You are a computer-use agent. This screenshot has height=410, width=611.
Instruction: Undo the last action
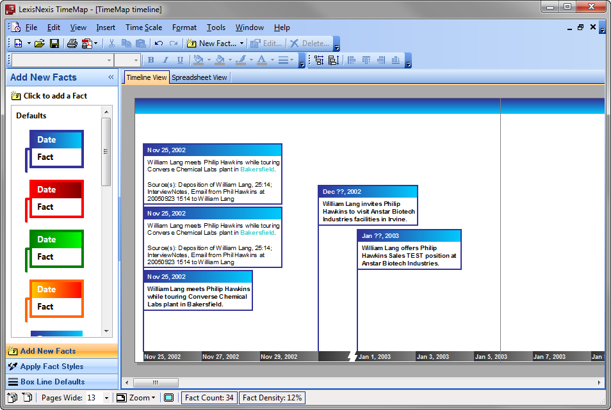159,43
